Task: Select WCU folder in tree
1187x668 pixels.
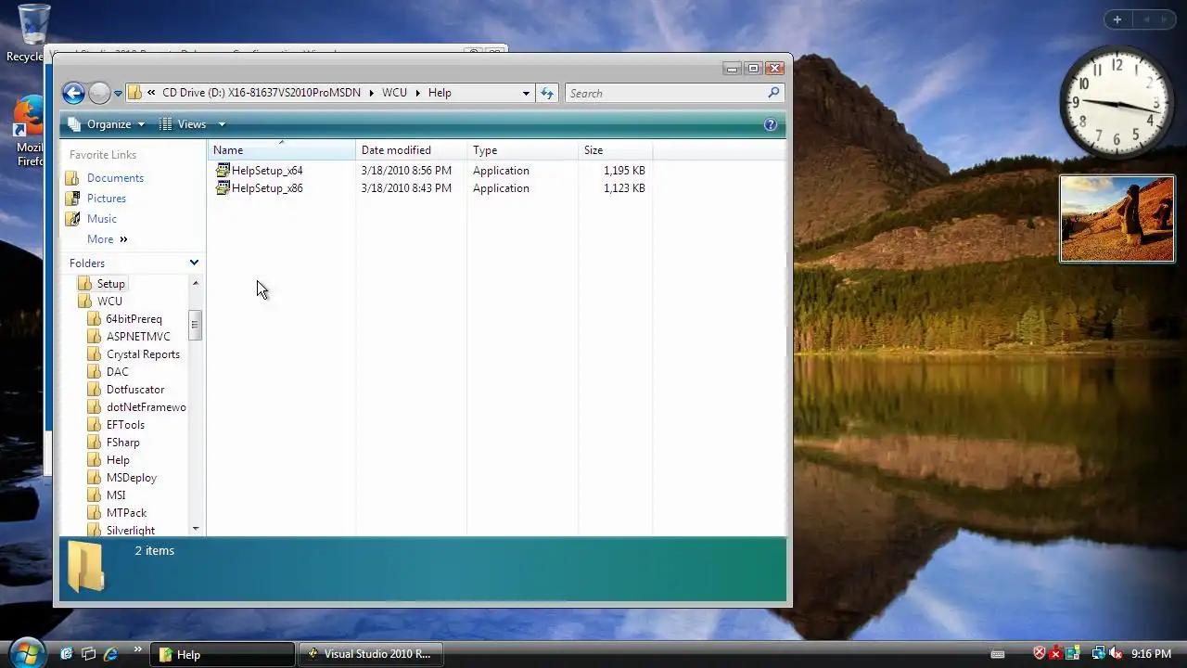Action: (109, 302)
